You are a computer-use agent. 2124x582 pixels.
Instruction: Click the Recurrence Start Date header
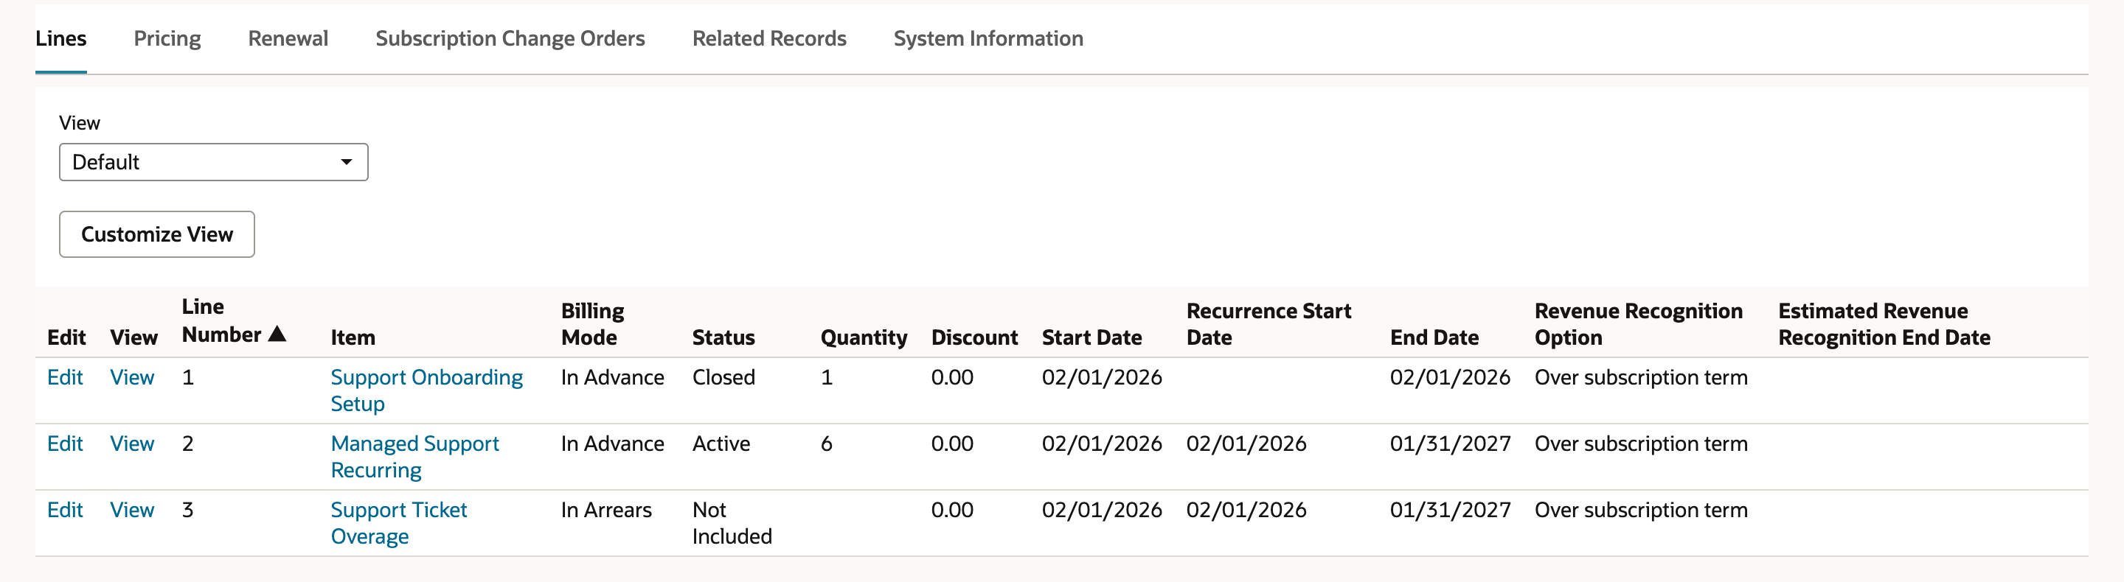pyautogui.click(x=1268, y=324)
